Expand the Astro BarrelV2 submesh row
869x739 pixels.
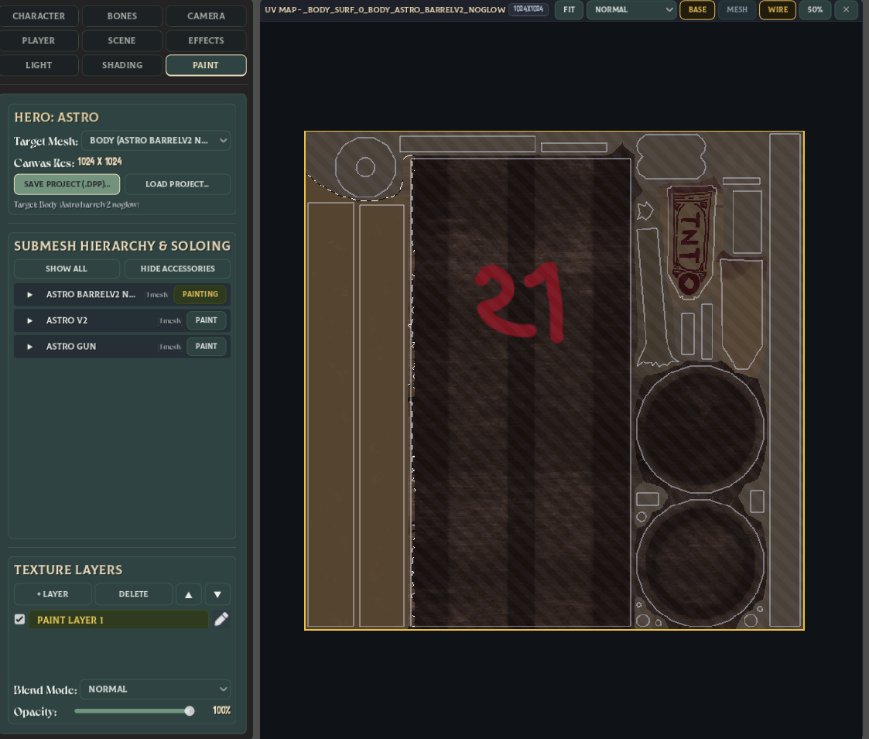point(30,294)
